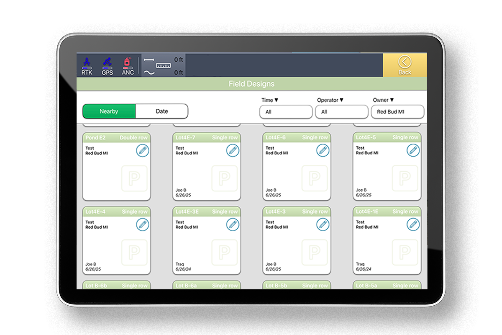Edit the Lot4E-5 design with pencil icon

(x=413, y=151)
